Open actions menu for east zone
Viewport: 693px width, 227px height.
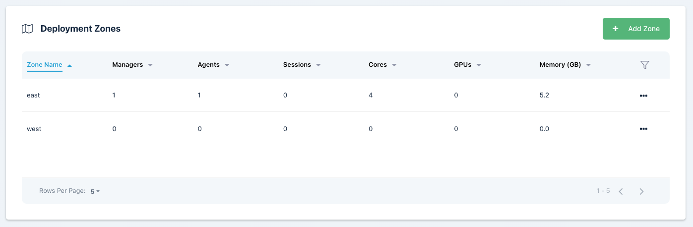(x=643, y=95)
